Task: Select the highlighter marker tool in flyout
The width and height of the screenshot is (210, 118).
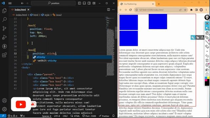Action: (193, 38)
